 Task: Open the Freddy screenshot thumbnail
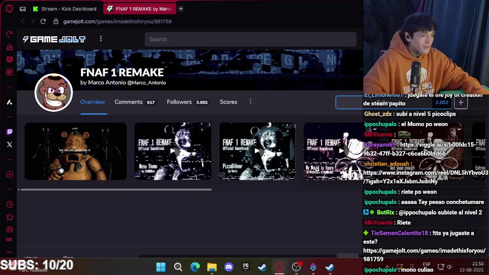tap(75, 151)
